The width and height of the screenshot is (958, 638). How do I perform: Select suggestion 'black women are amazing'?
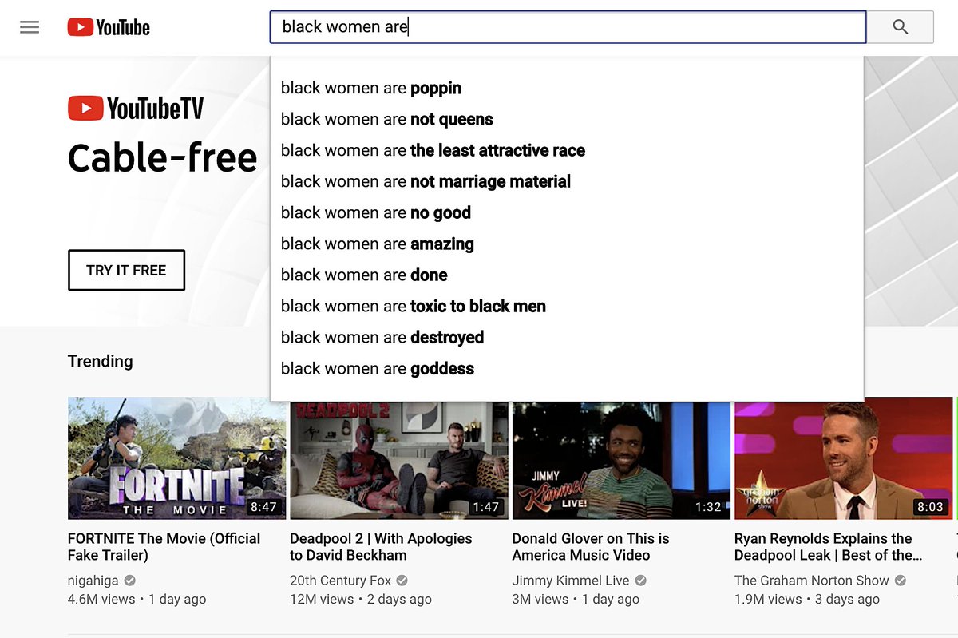pyautogui.click(x=567, y=244)
